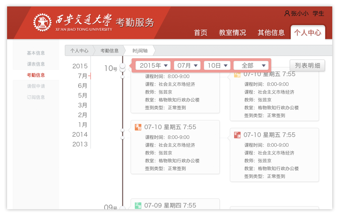The width and height of the screenshot is (339, 216).
Task: Select 课表信息 in the left sidebar
Action: (36, 64)
